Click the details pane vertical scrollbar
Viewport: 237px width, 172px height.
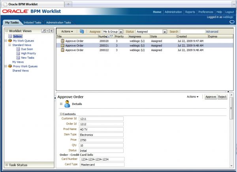pyautogui.click(x=231, y=108)
